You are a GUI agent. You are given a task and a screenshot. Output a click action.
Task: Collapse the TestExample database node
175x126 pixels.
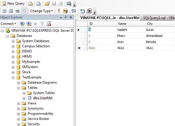[13, 77]
